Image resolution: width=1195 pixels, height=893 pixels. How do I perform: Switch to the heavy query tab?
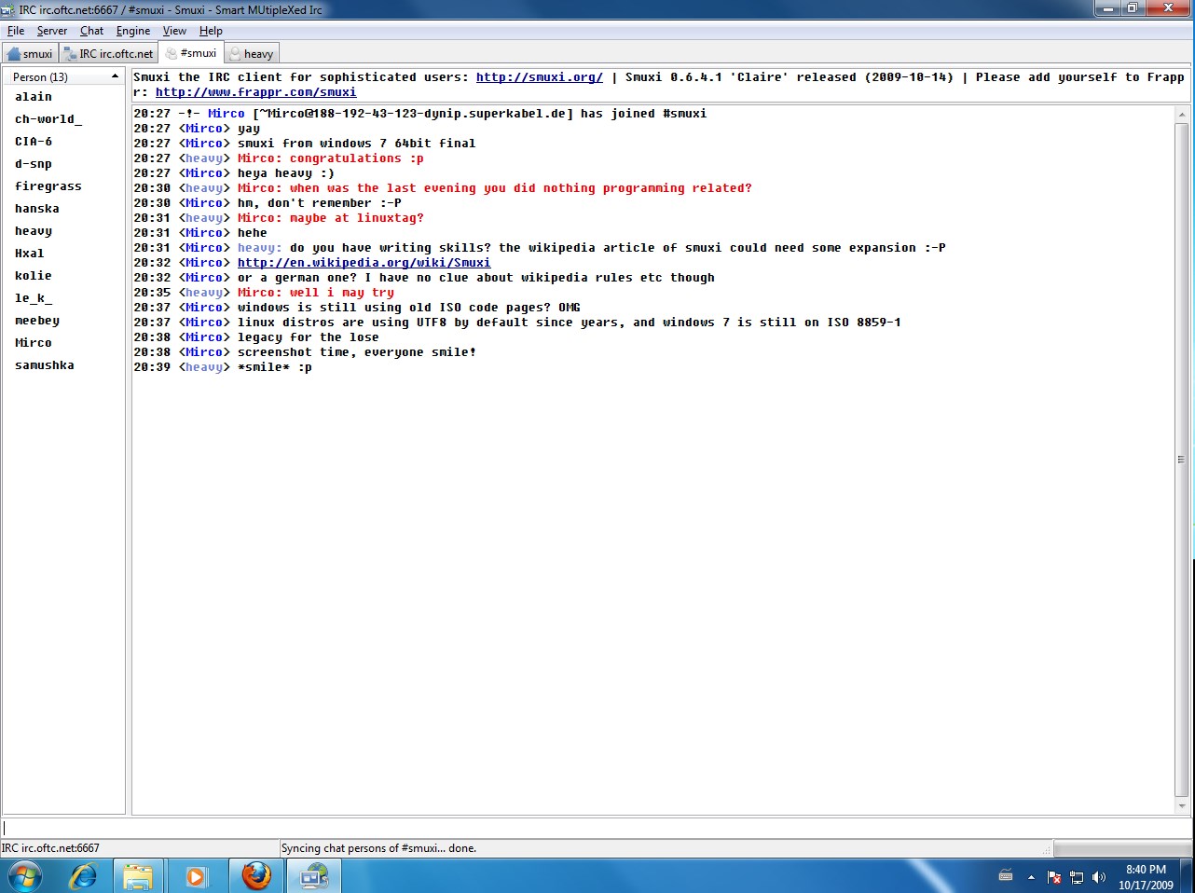(x=252, y=53)
